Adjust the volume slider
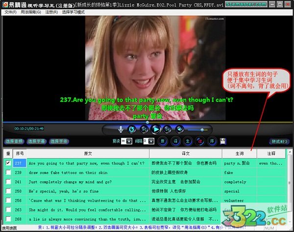 pyautogui.click(x=202, y=130)
